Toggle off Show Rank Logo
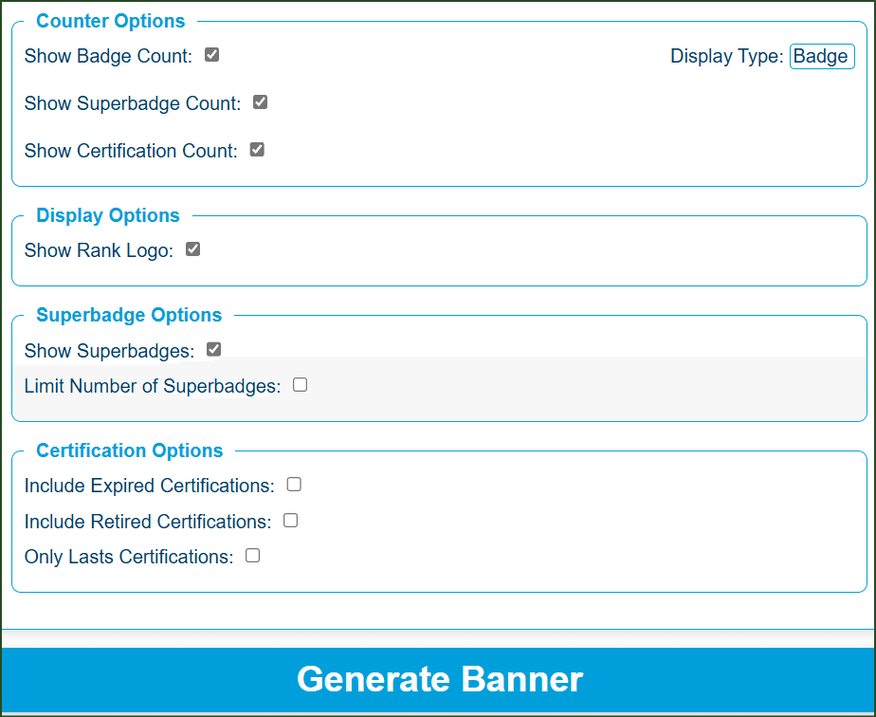Viewport: 876px width, 717px height. pos(192,248)
